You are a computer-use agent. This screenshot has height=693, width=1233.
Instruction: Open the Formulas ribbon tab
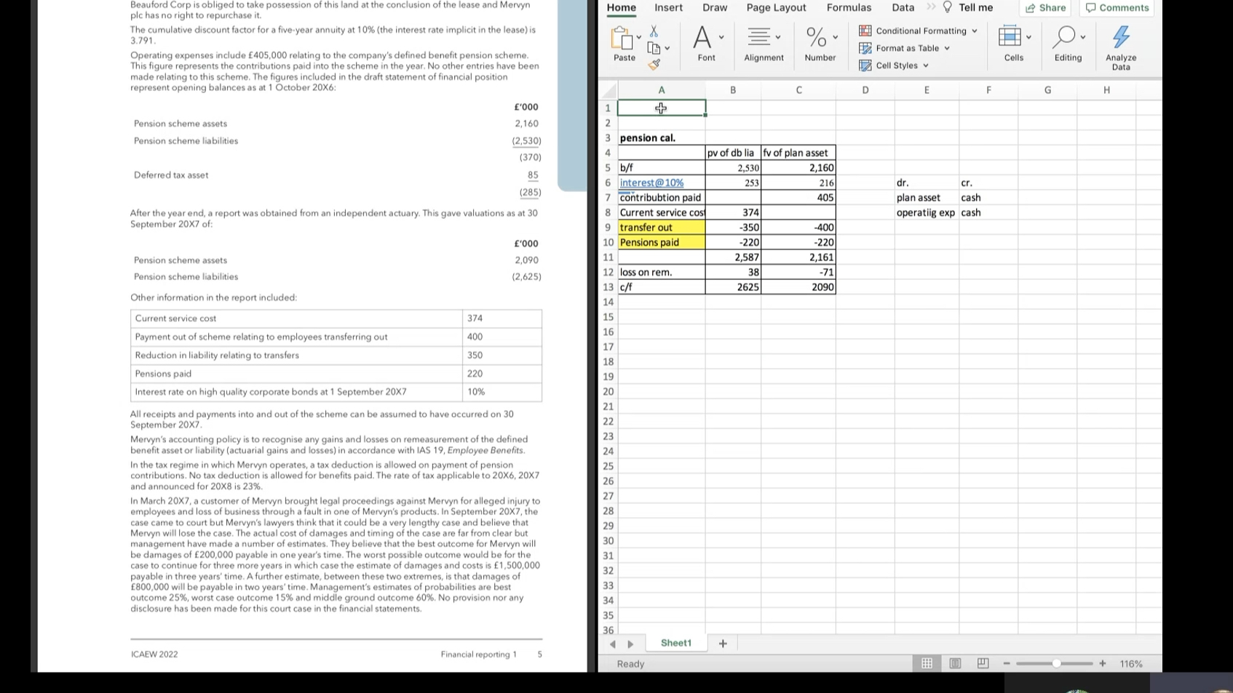coord(849,7)
